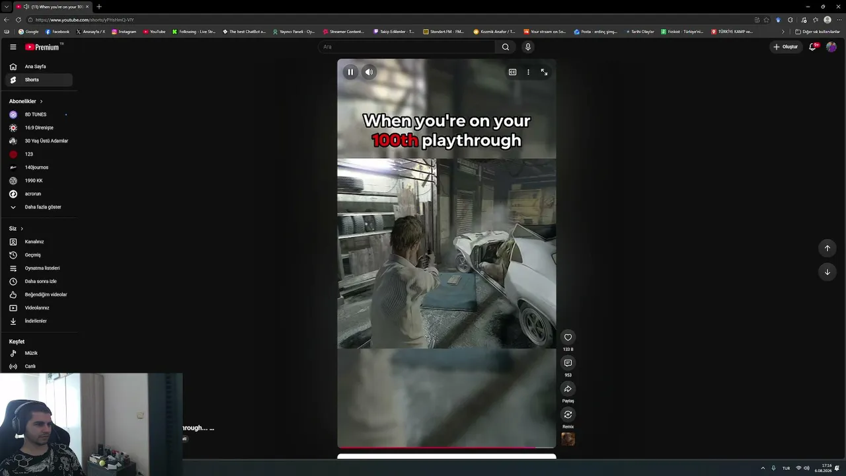Screen dimensions: 846x476
Task: Enter fullscreen on the Shorts player
Action: (x=544, y=72)
